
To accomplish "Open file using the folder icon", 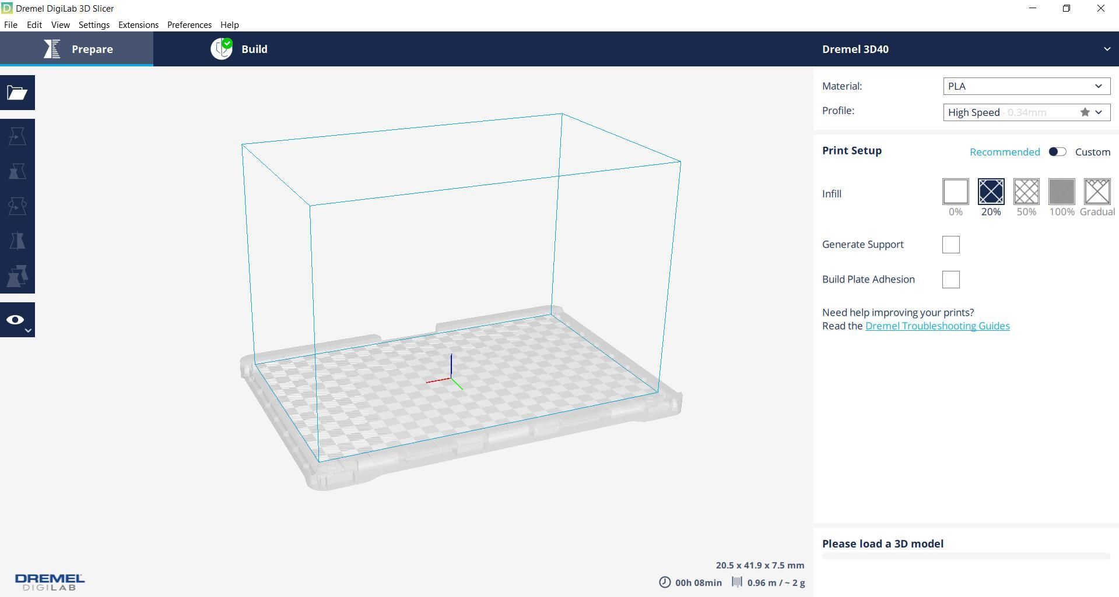I will tap(17, 93).
